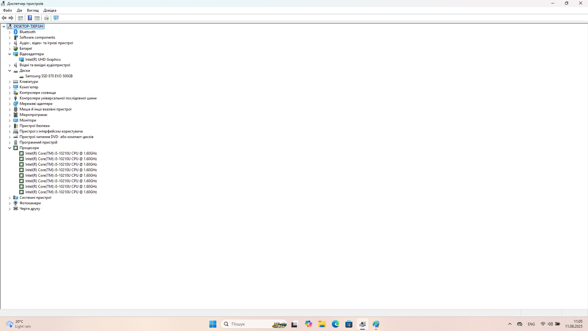This screenshot has height=331, width=588.
Task: Expand Software components category
Action: pos(9,37)
